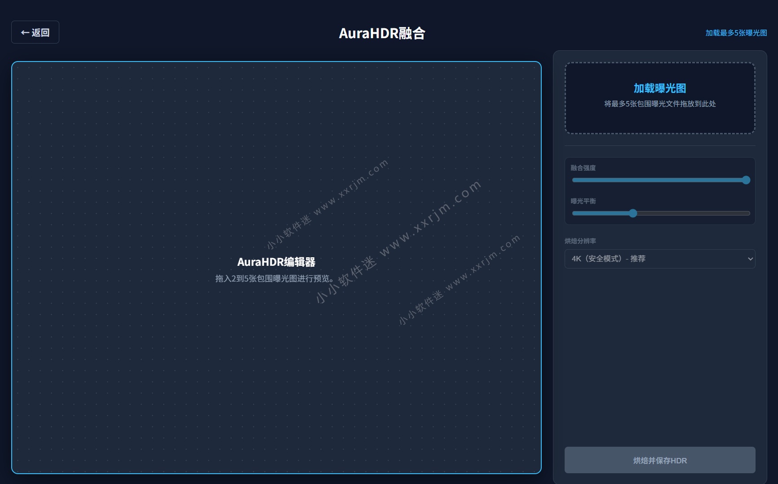Click the 加载最多5张曝光图 link
The width and height of the screenshot is (778, 484).
point(735,33)
